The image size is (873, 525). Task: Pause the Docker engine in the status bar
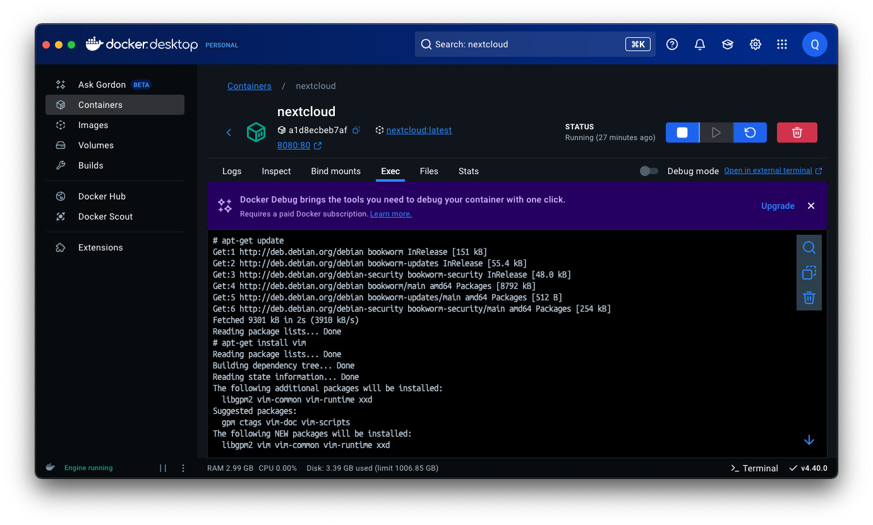click(163, 468)
